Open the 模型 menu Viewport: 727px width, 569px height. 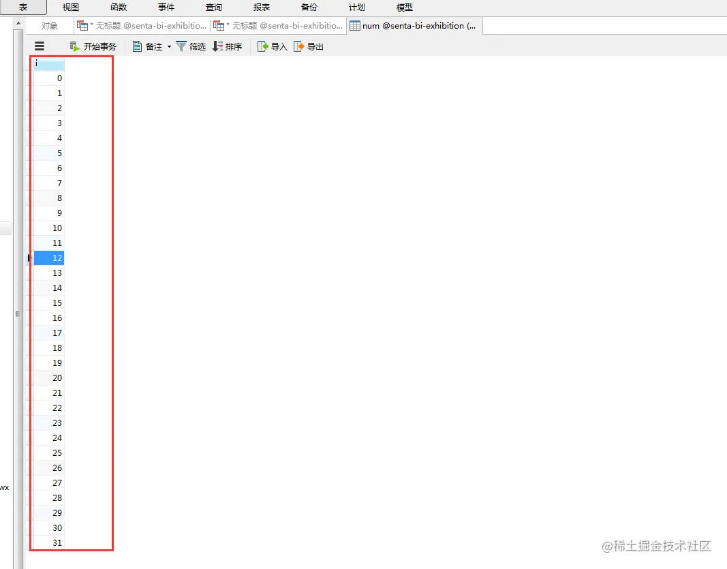tap(404, 7)
